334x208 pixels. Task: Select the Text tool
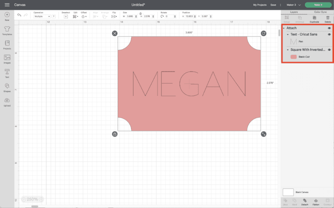point(7,73)
